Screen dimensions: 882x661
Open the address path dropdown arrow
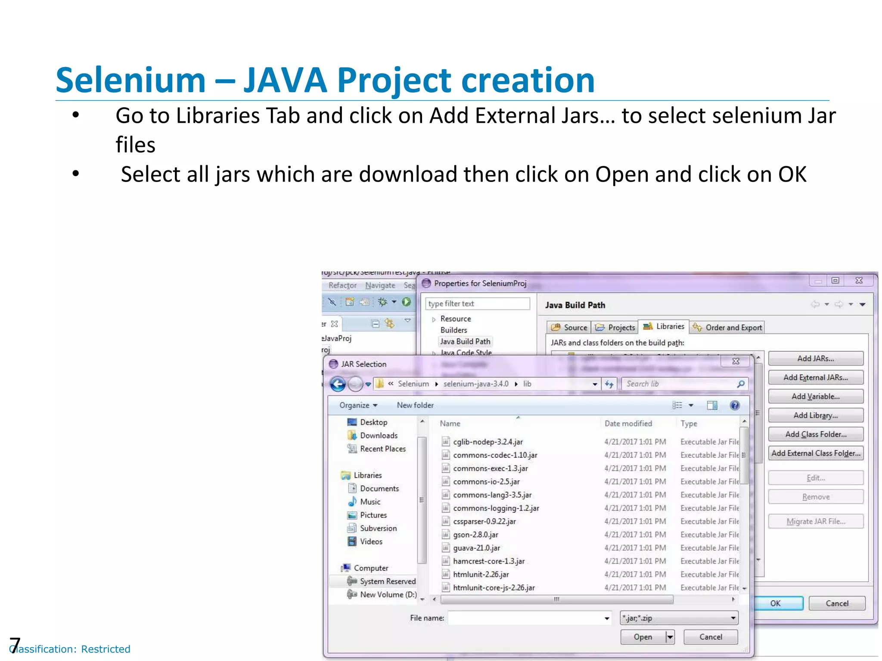click(595, 384)
